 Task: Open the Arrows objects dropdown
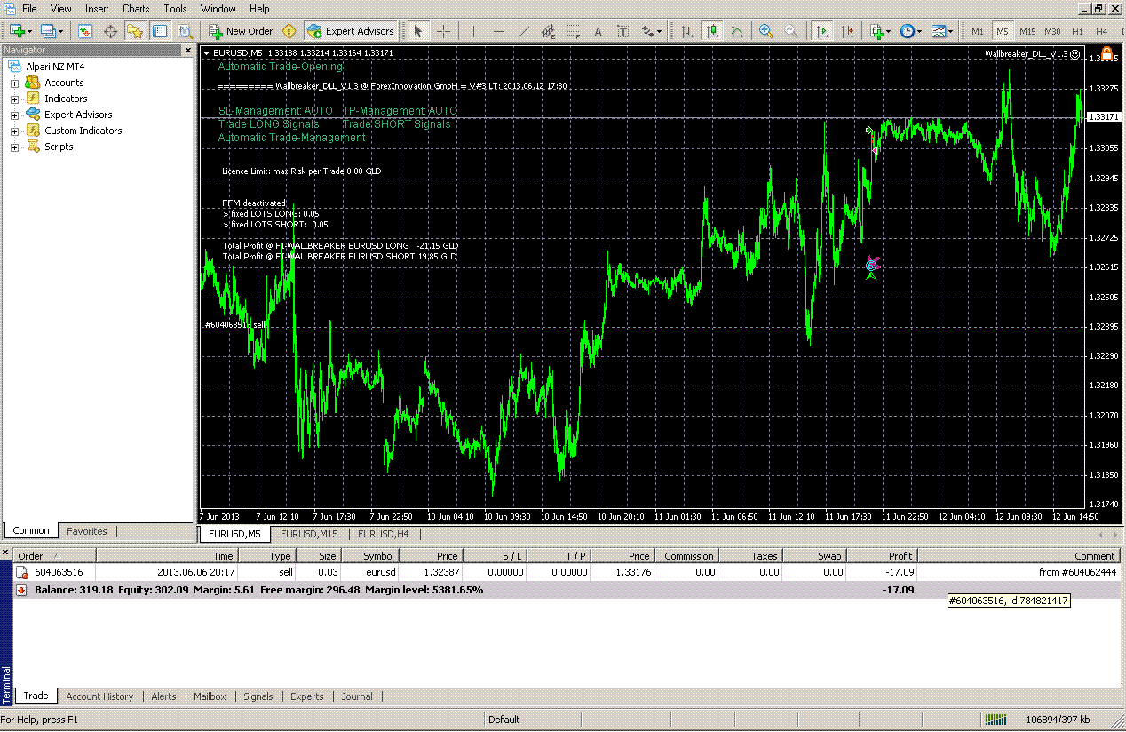tap(651, 31)
